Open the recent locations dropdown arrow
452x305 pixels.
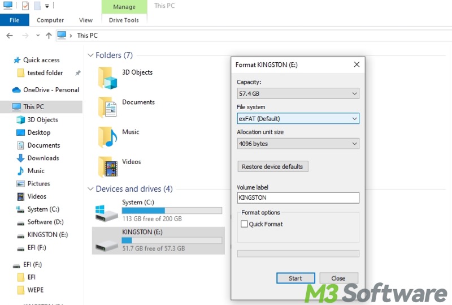[38, 36]
